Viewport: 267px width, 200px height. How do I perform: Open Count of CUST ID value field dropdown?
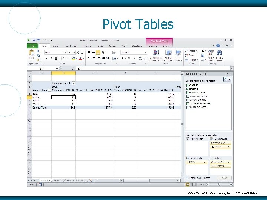coord(229,162)
